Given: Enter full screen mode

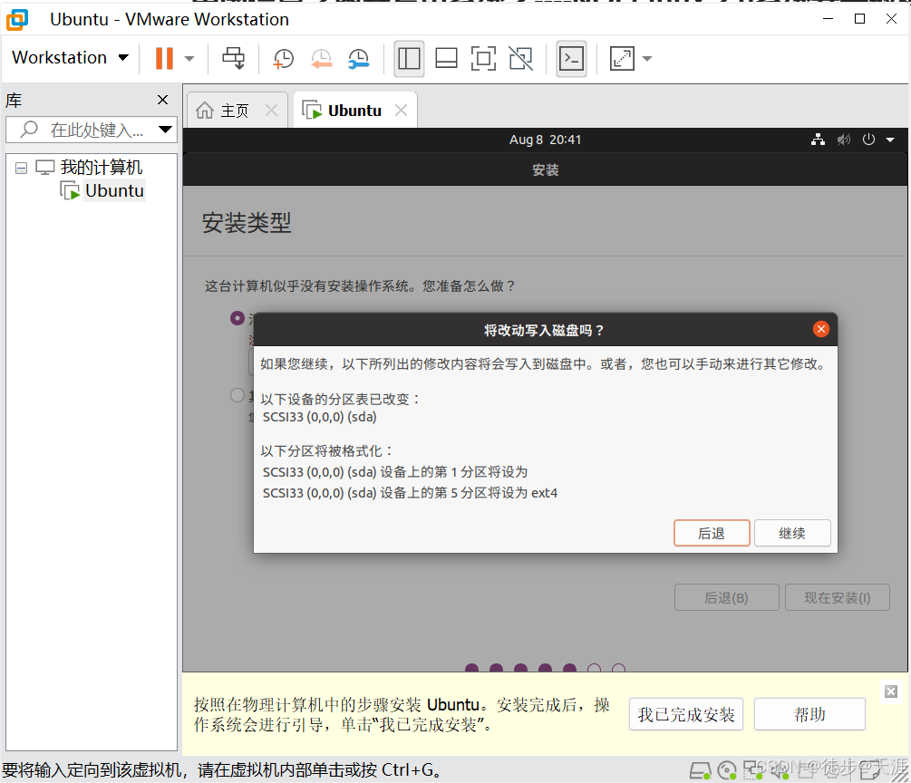Looking at the screenshot, I should click(x=483, y=59).
